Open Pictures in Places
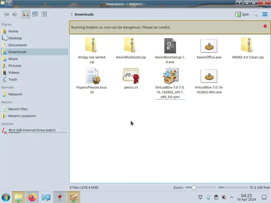The width and height of the screenshot is (271, 203). 34,66
